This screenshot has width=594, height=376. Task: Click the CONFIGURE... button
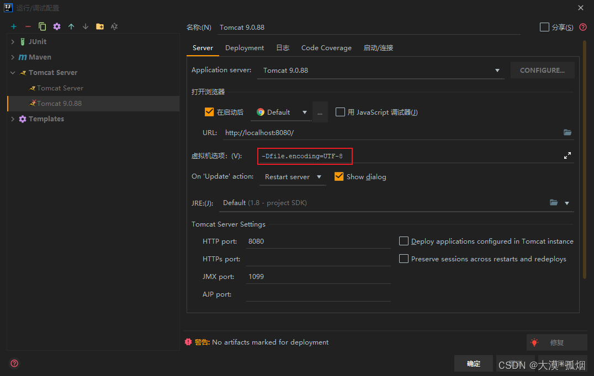[x=542, y=71]
